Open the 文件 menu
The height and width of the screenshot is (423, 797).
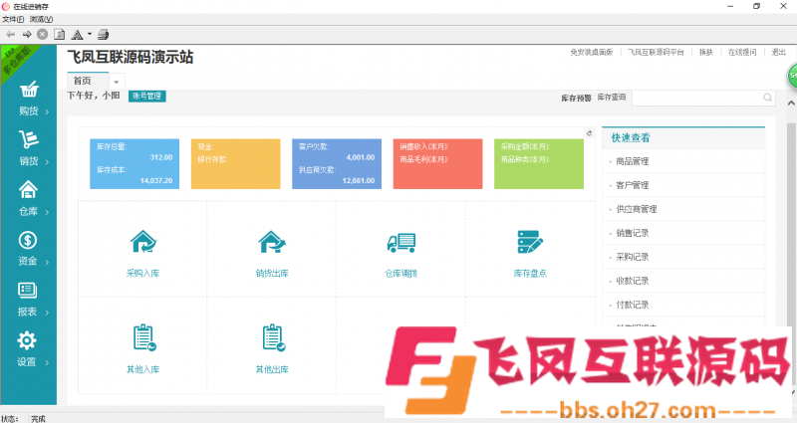click(13, 19)
